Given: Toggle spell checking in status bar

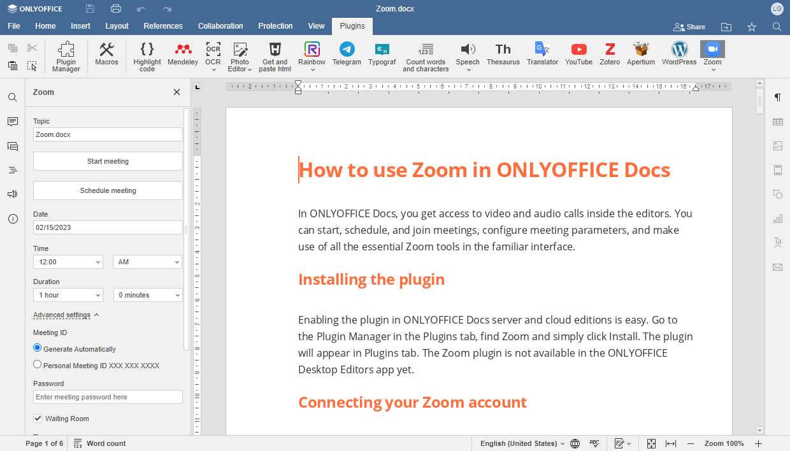Looking at the screenshot, I should point(594,443).
